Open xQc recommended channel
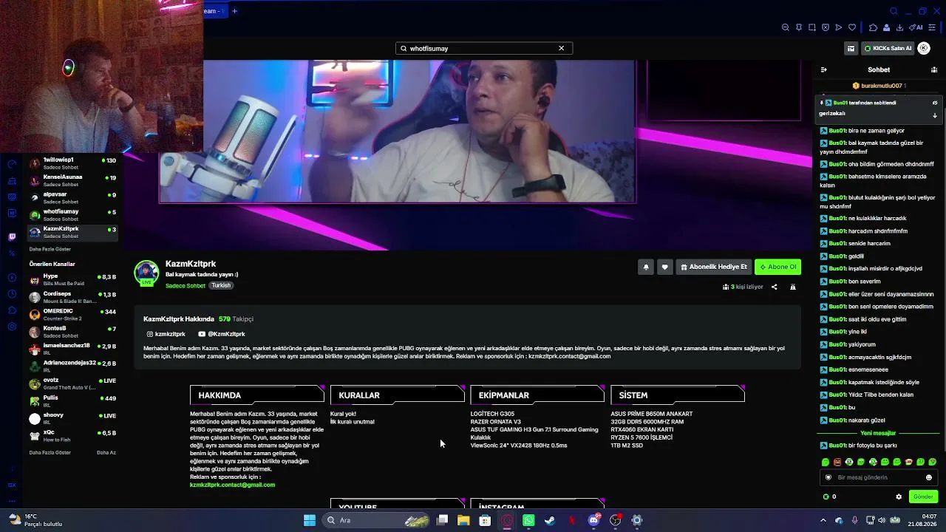Image resolution: width=946 pixels, height=532 pixels. (72, 435)
